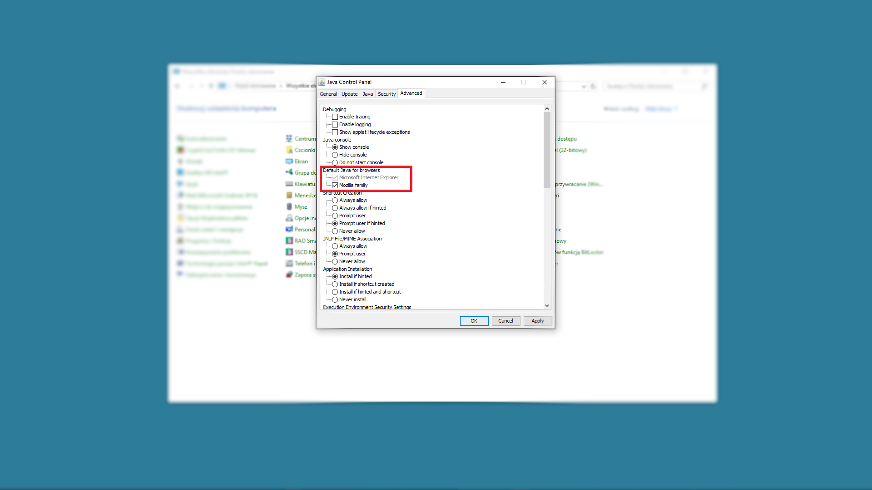The width and height of the screenshot is (872, 490).
Task: Choose Install if shortcut created option
Action: [x=335, y=284]
